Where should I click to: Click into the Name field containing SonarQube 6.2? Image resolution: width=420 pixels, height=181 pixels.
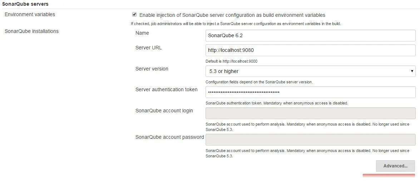310,35
